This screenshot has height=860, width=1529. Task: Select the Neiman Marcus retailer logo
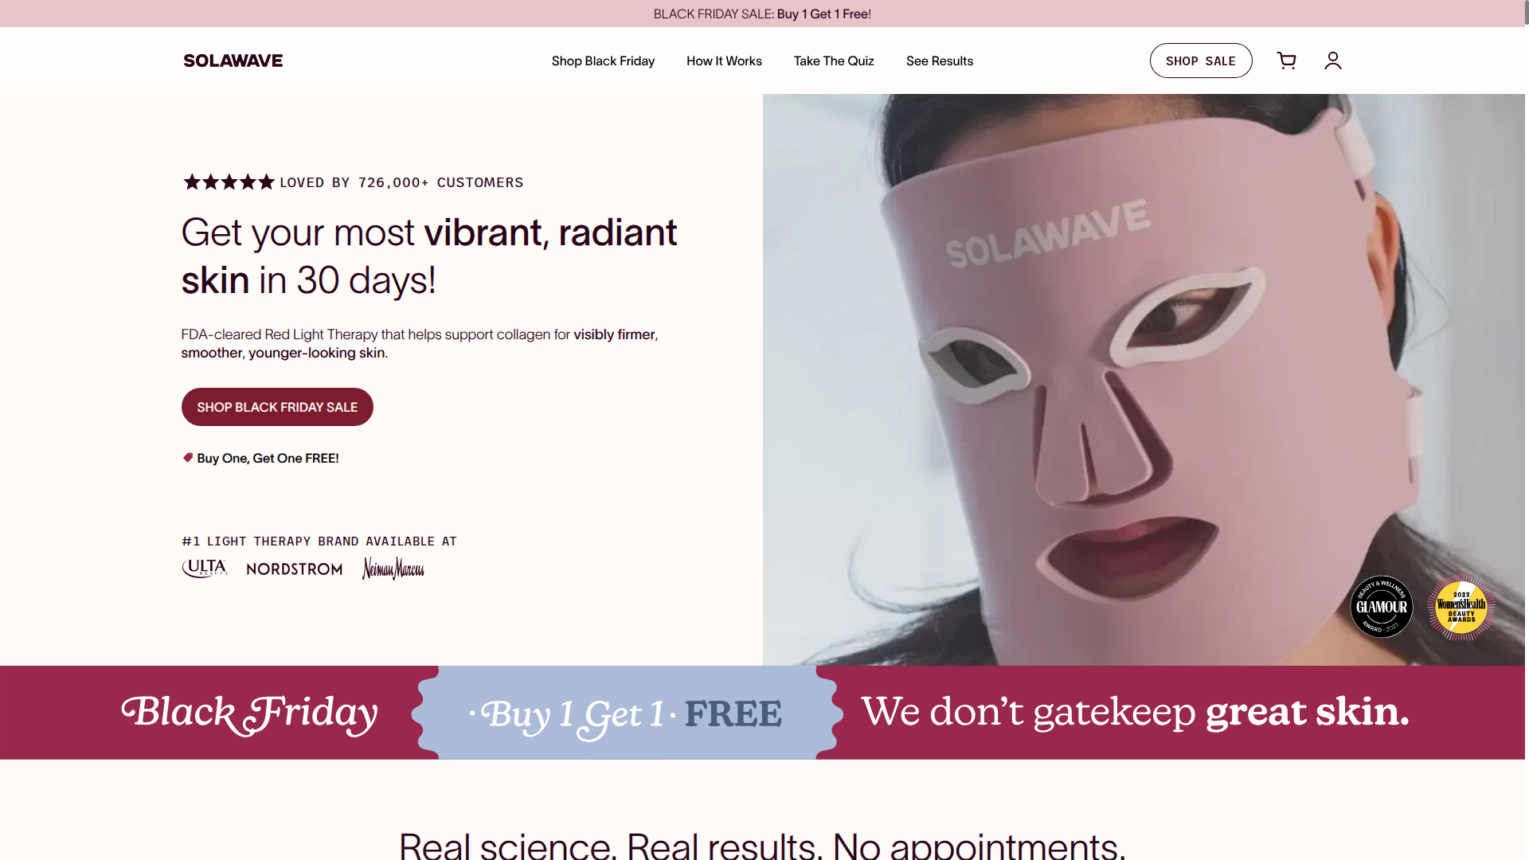(393, 569)
